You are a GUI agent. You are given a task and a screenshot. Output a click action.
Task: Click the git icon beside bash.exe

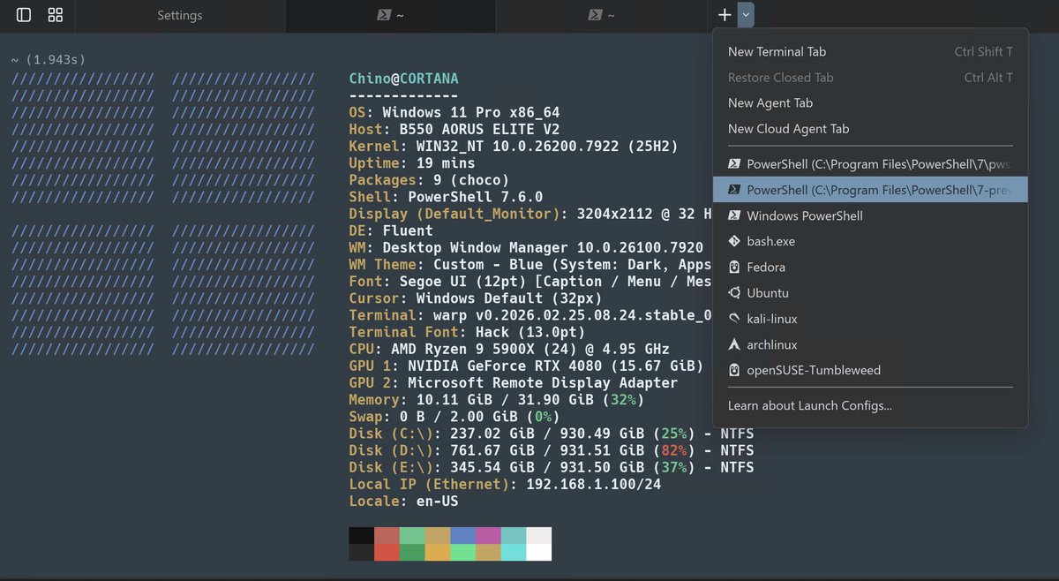click(x=734, y=241)
